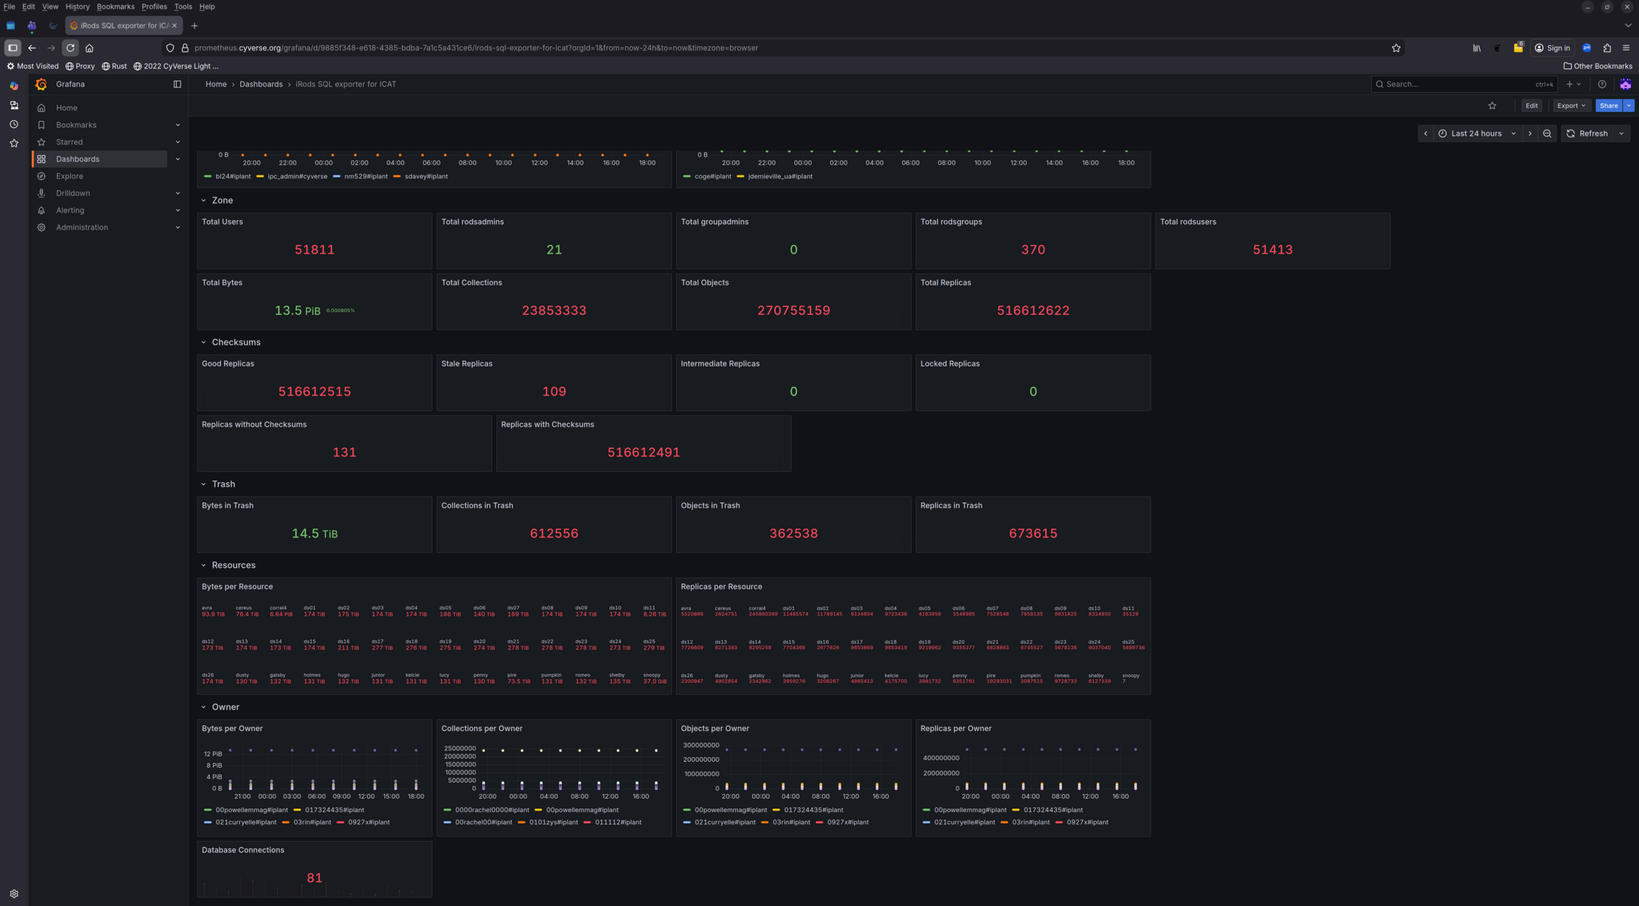Click the Grafana logo icon
Viewport: 1639px width, 906px height.
41,84
